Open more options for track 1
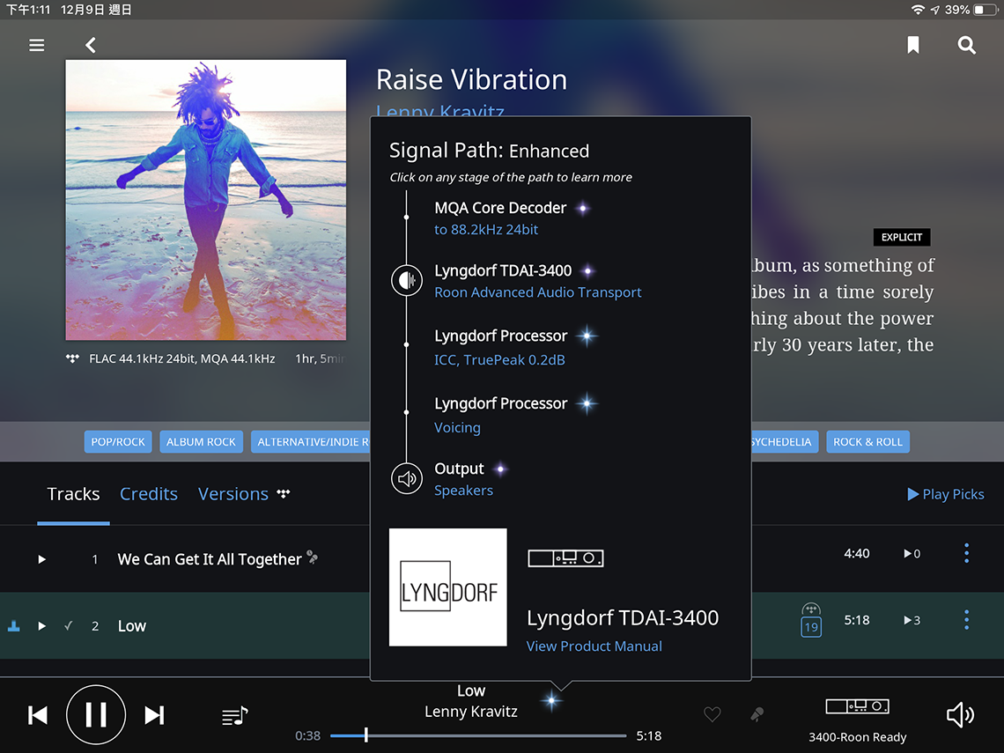The width and height of the screenshot is (1004, 753). coord(966,553)
